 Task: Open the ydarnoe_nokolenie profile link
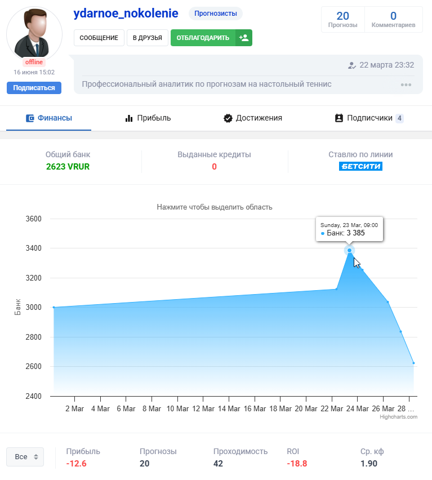click(x=126, y=14)
